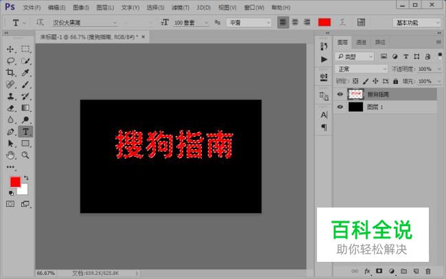Open the workspace switcher dropdown
The height and width of the screenshot is (279, 446).
[416, 23]
